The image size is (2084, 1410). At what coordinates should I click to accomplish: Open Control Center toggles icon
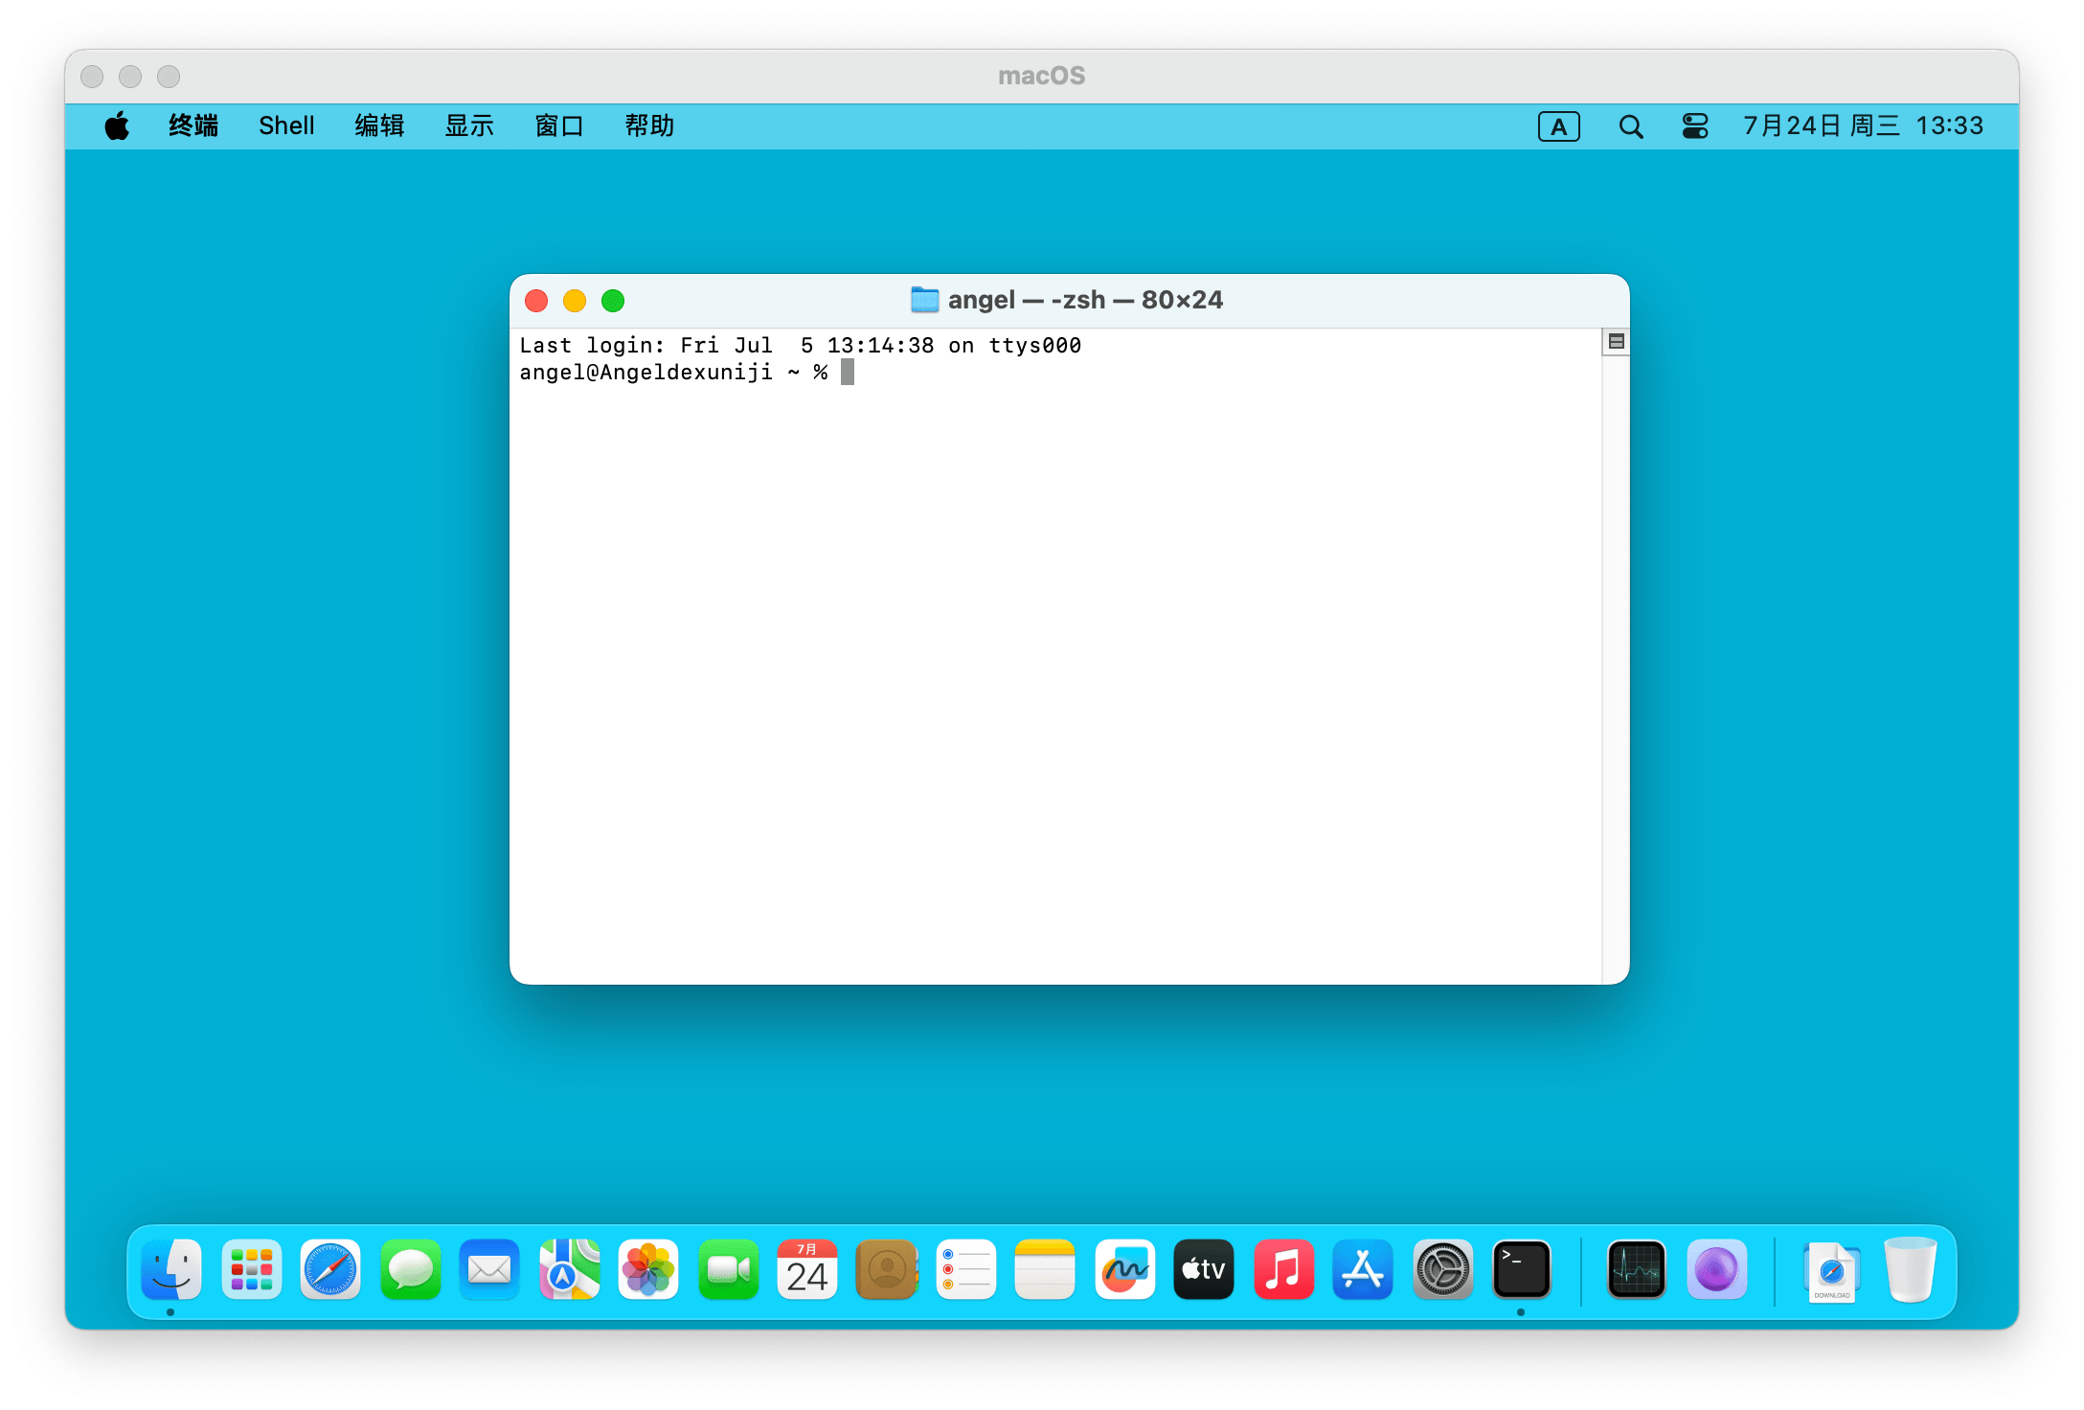coord(1694,126)
